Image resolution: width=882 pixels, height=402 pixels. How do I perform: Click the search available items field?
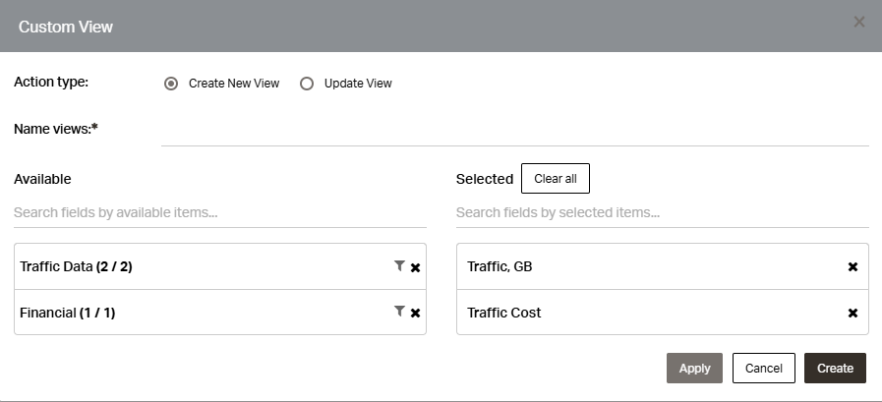[x=220, y=213]
